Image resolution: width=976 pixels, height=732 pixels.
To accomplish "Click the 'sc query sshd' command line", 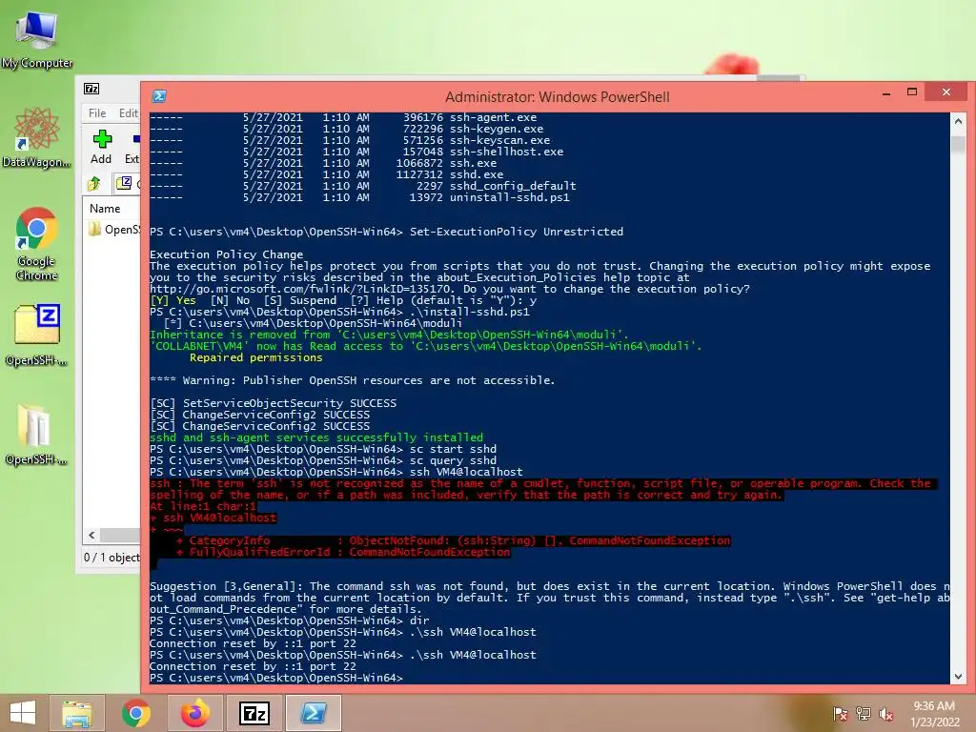I will point(323,460).
